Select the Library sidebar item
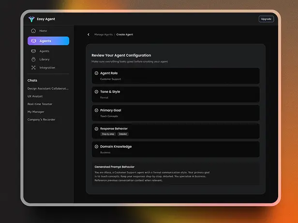 (x=45, y=59)
